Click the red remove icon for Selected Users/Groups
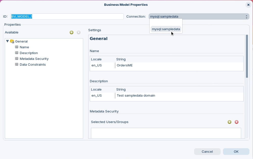 [237, 122]
